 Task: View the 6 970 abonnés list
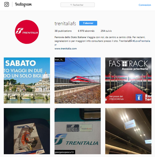86,31
